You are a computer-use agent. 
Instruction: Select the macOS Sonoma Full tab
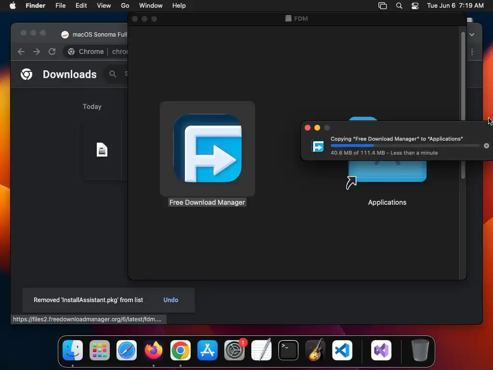pyautogui.click(x=94, y=35)
